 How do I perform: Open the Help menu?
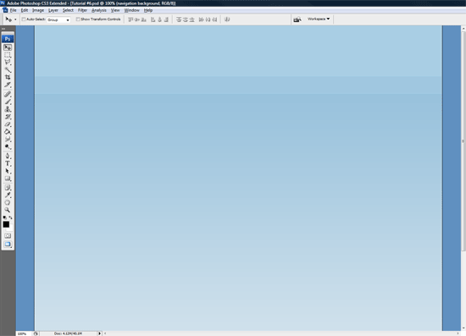coord(148,10)
